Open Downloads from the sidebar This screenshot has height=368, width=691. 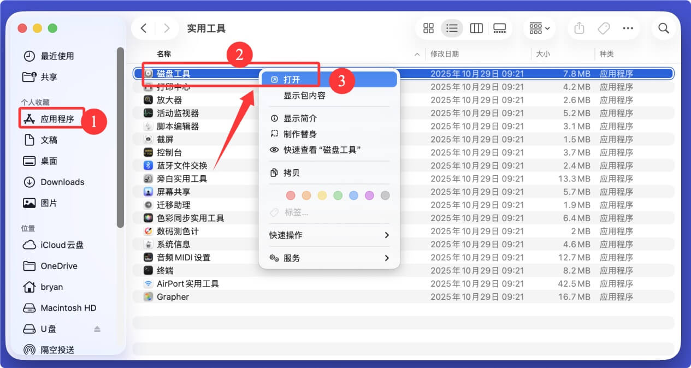[62, 182]
